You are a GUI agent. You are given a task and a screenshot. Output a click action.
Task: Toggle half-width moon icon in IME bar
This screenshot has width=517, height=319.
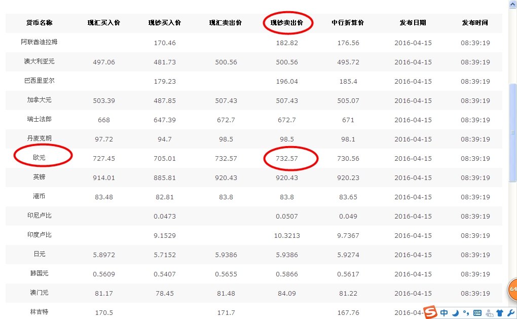(x=455, y=313)
